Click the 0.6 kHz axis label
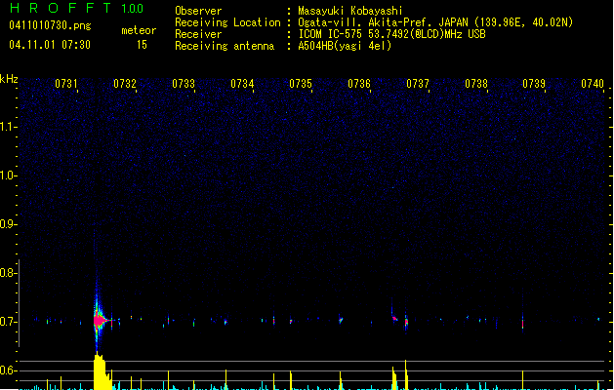 (8, 370)
